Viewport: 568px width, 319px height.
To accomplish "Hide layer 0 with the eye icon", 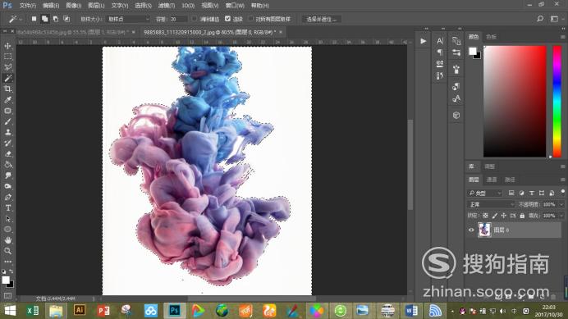I will click(x=471, y=230).
